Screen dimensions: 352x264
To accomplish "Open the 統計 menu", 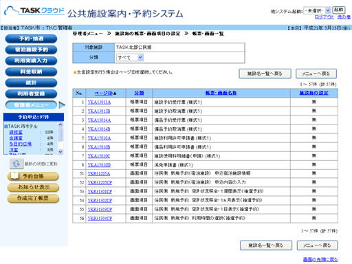I will [x=31, y=82].
